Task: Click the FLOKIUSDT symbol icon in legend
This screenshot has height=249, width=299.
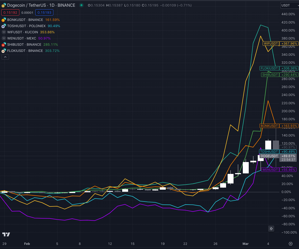Action: point(4,51)
